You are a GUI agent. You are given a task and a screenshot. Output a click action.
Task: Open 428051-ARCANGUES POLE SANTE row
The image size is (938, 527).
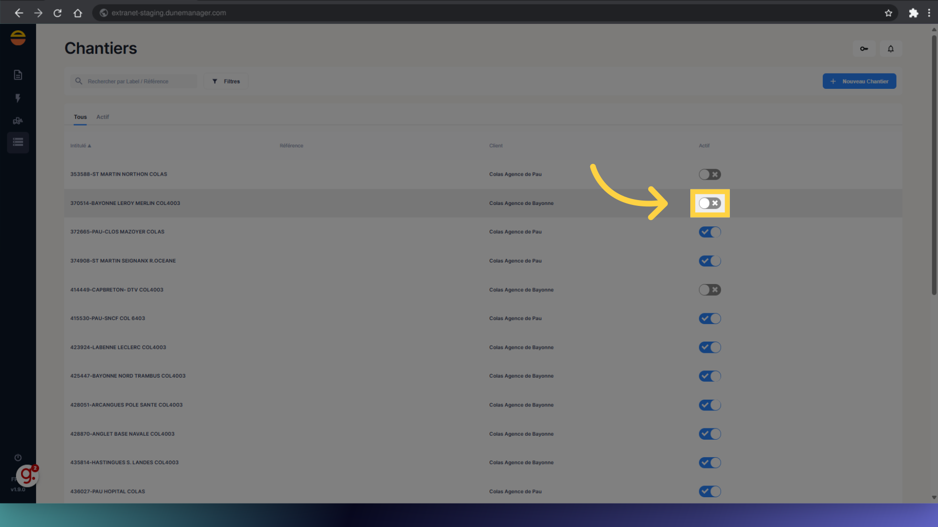tap(127, 405)
